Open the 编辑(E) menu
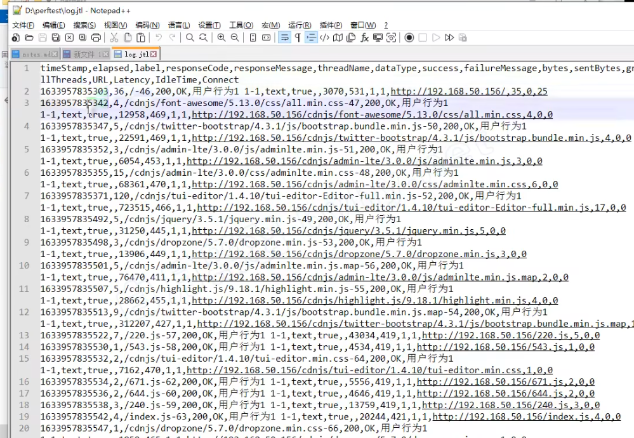Screen dimensions: 634x438 (x=53, y=25)
